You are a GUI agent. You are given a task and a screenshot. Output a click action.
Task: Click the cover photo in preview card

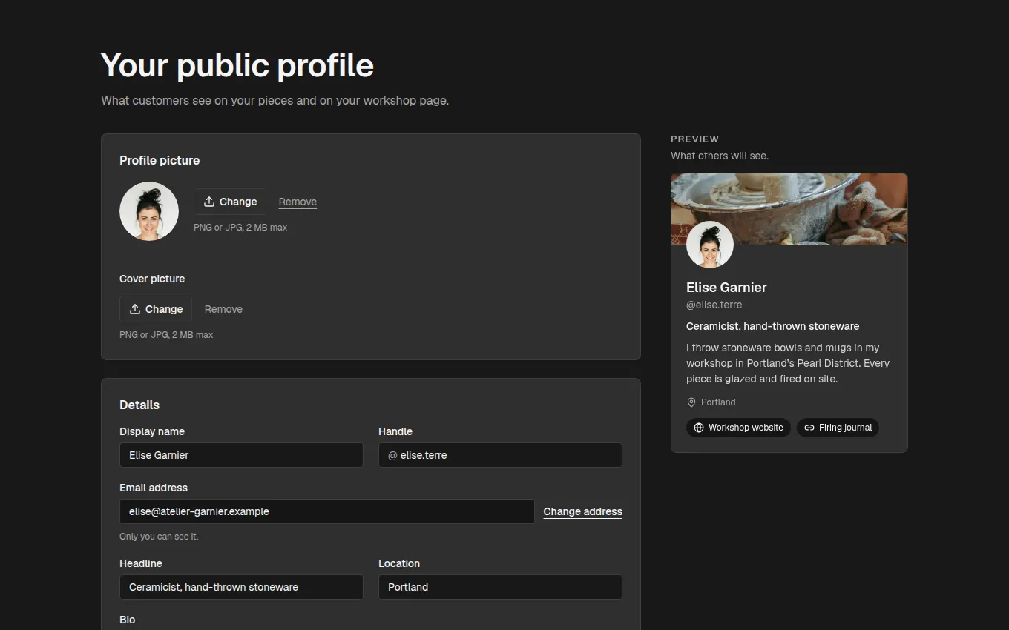pyautogui.click(x=789, y=209)
